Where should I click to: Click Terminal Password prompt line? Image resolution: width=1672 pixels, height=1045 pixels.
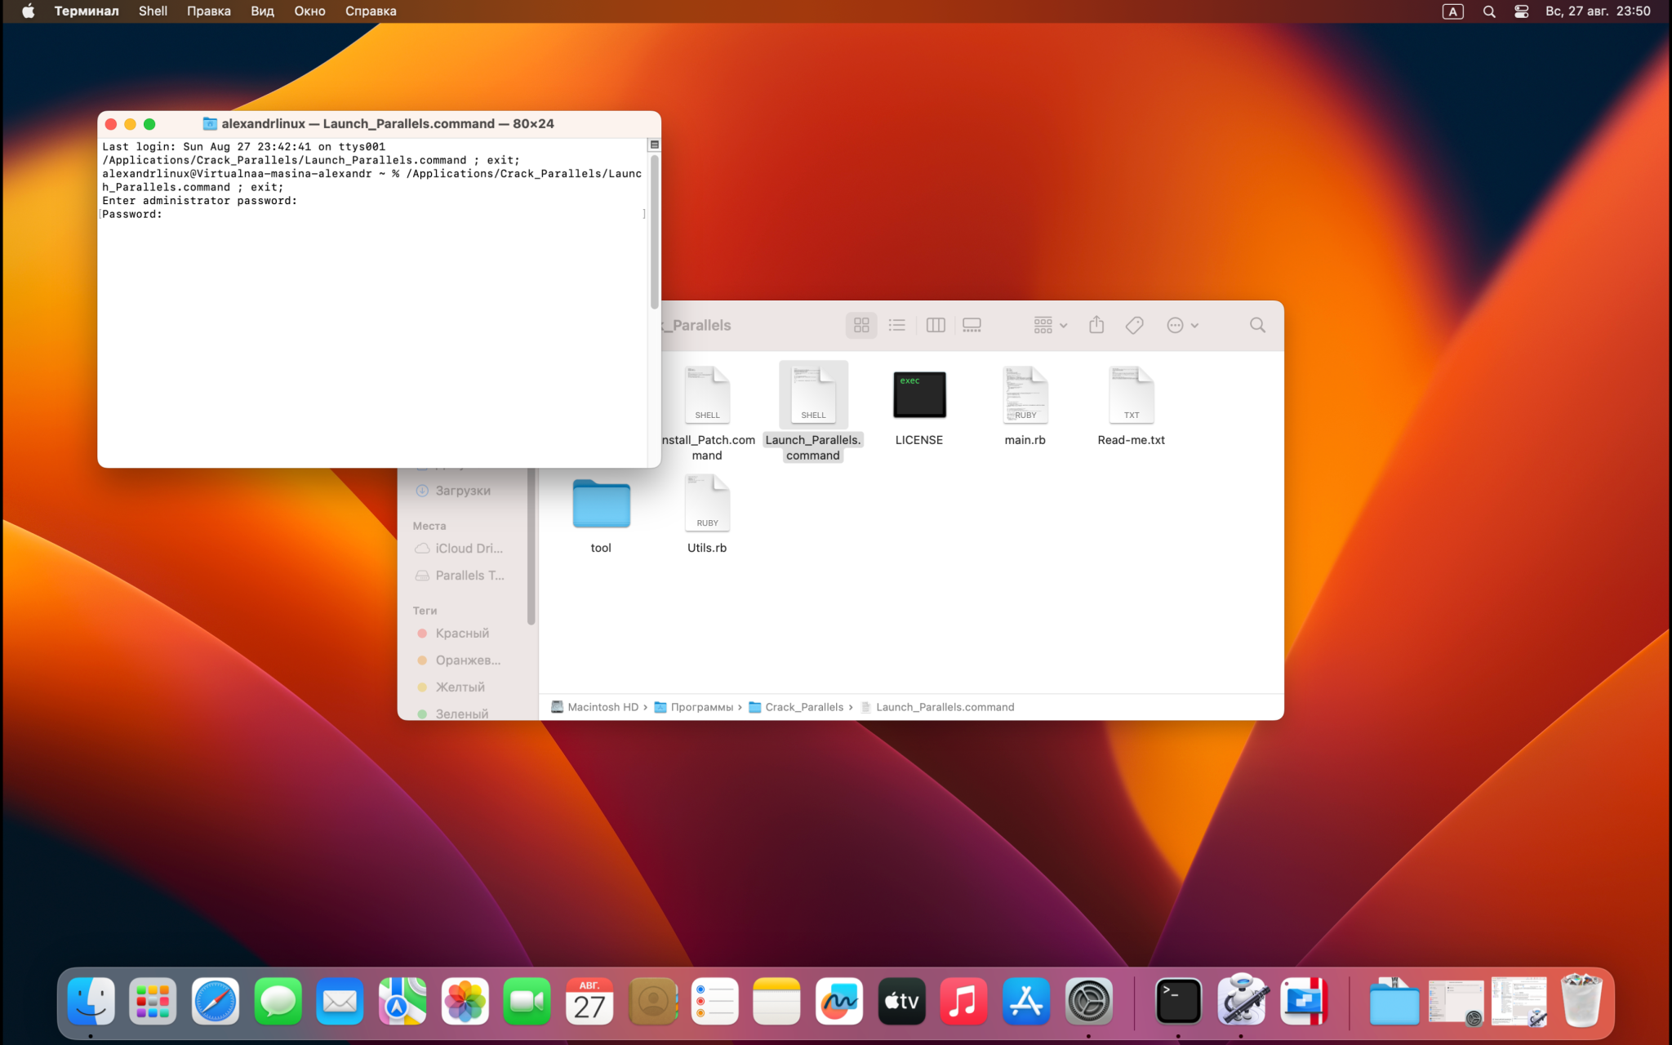pyautogui.click(x=371, y=215)
